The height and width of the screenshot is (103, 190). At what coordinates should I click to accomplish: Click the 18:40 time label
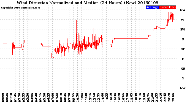click(135, 98)
